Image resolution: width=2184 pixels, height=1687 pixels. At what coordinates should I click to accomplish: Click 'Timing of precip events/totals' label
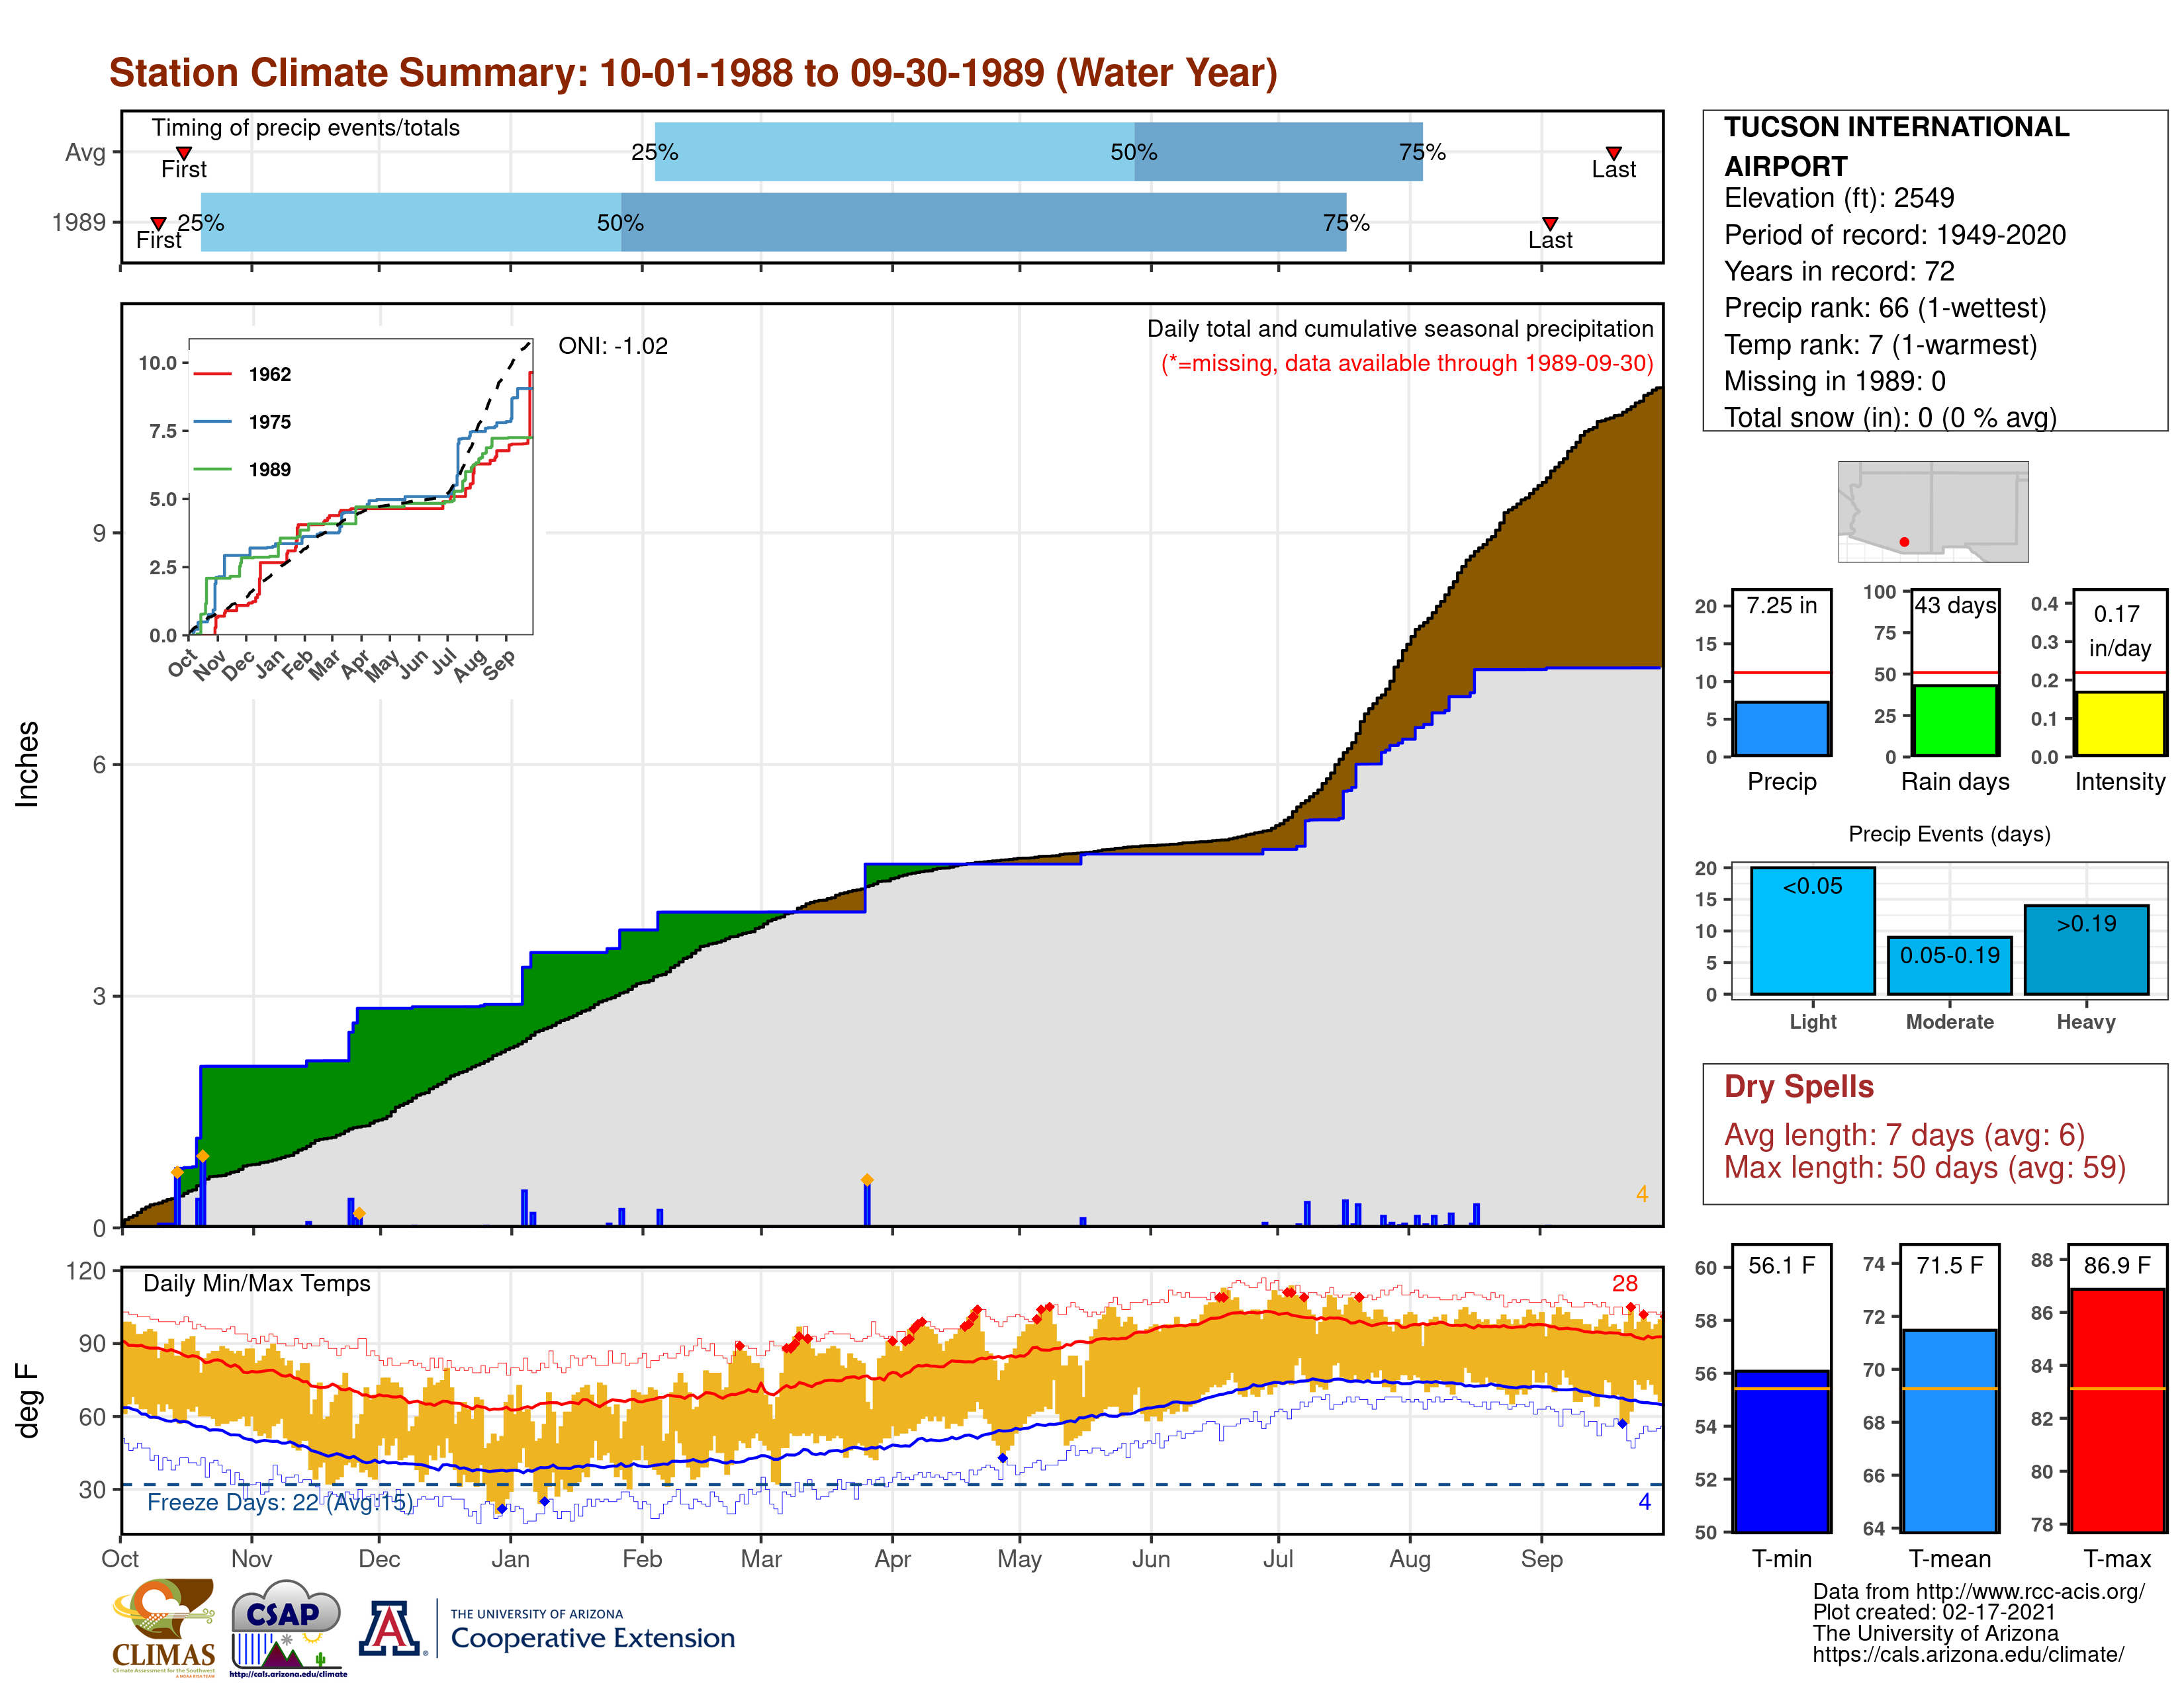pyautogui.click(x=305, y=128)
